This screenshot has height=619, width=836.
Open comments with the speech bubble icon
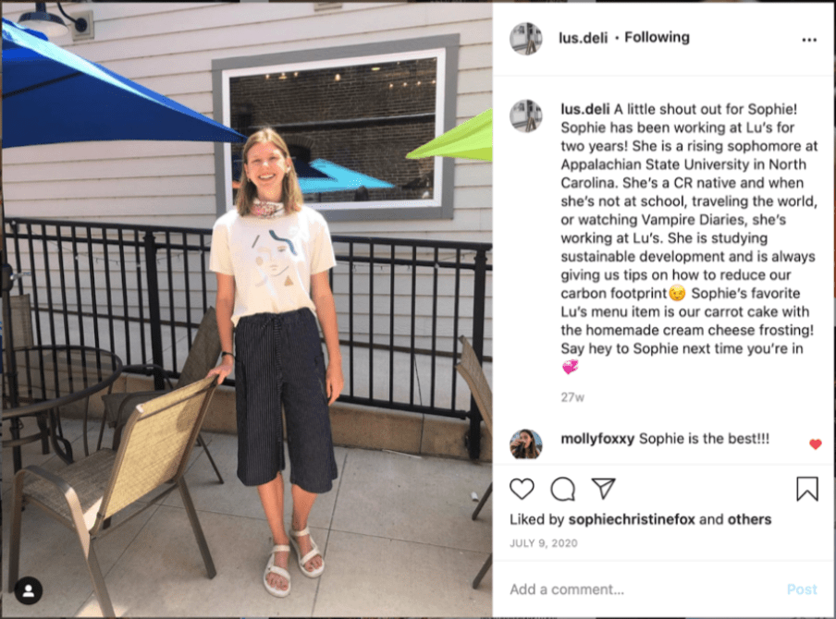pos(562,489)
